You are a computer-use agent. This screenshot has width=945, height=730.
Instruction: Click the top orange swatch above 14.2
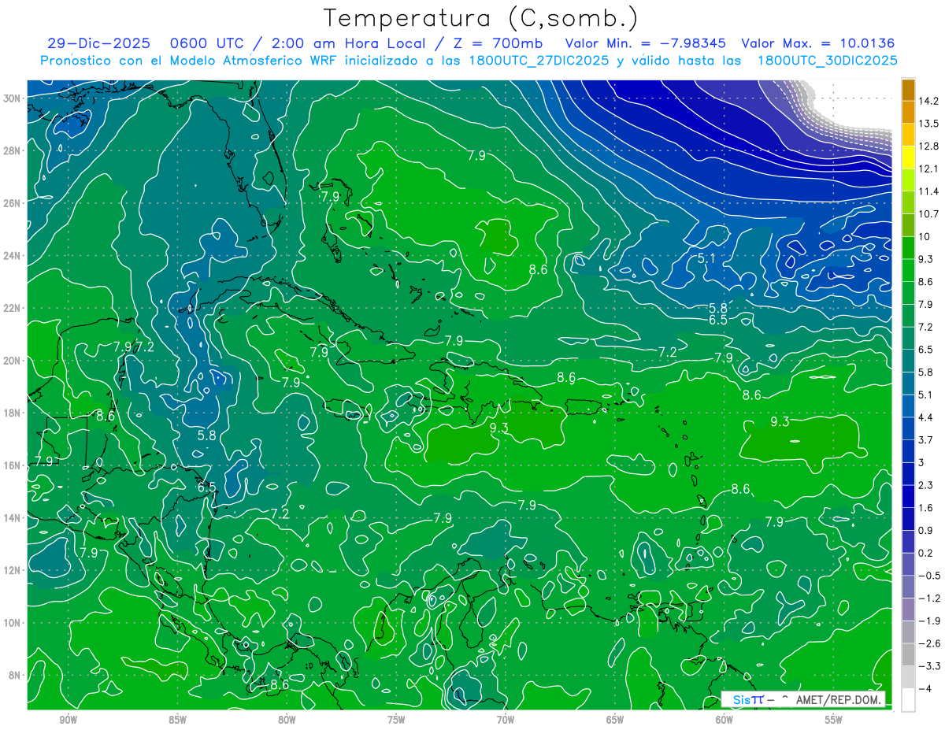pos(908,90)
